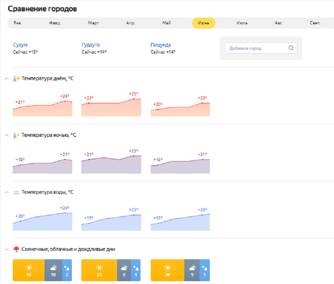The width and height of the screenshot is (334, 284).
Task: Open the Пицунда city link
Action: (161, 45)
